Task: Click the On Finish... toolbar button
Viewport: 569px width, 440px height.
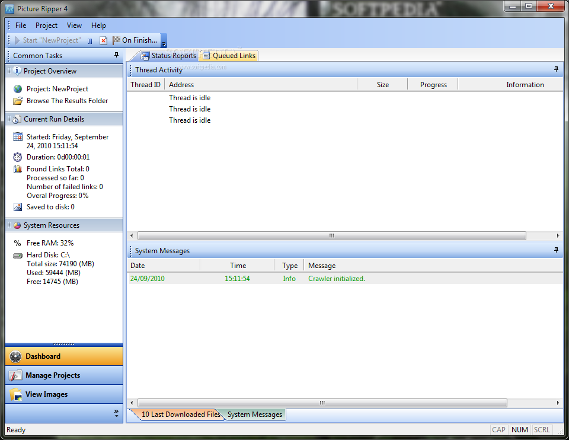Action: [x=135, y=40]
